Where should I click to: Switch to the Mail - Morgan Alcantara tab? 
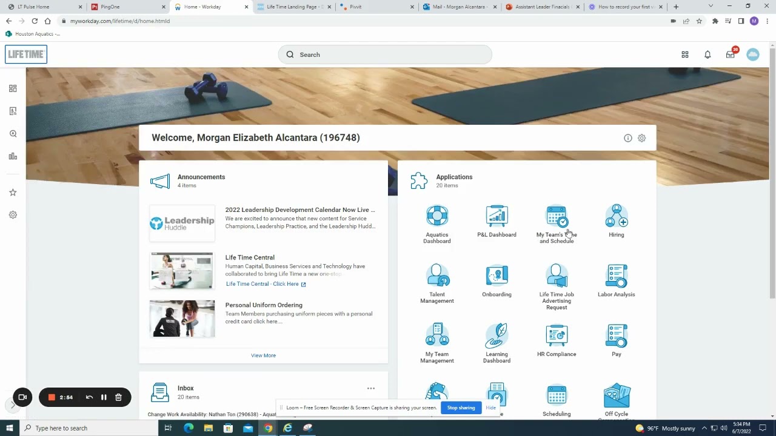point(458,7)
